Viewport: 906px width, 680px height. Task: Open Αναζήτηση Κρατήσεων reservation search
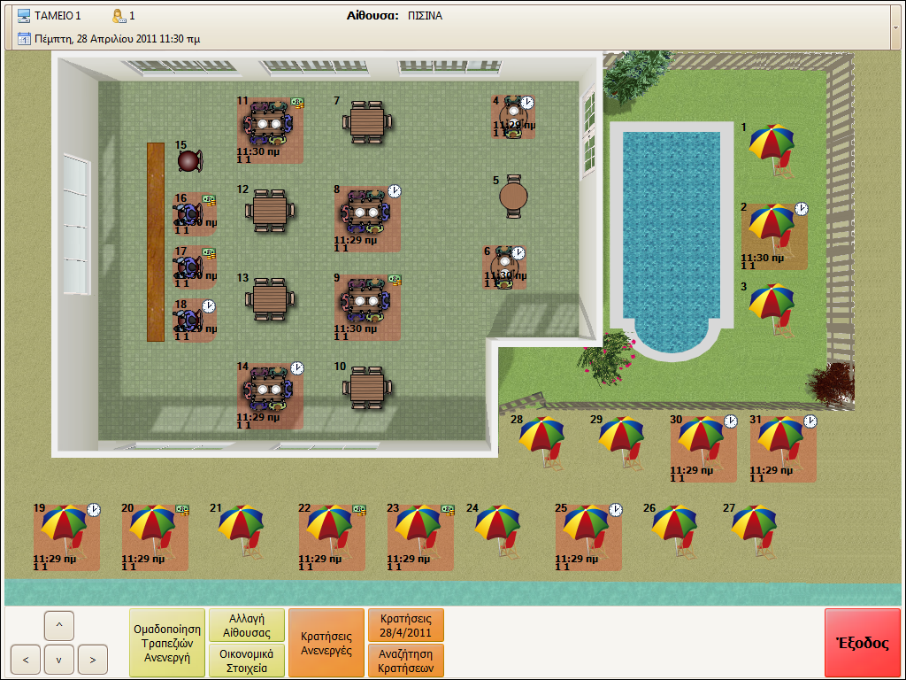[406, 661]
